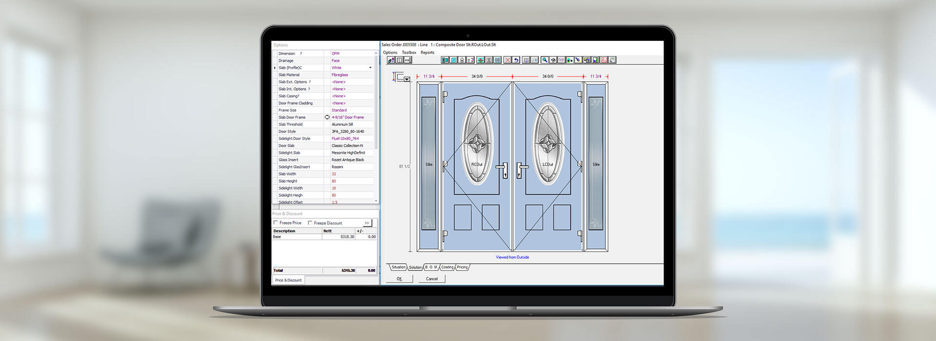Open the color drops fill icon
Image resolution: width=936 pixels, height=341 pixels.
pos(569,60)
